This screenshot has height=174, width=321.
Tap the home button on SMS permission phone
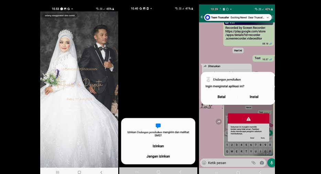158,172
